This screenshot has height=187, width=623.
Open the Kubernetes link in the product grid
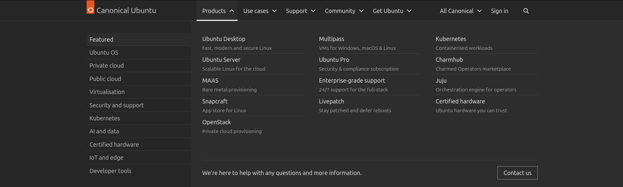click(451, 39)
